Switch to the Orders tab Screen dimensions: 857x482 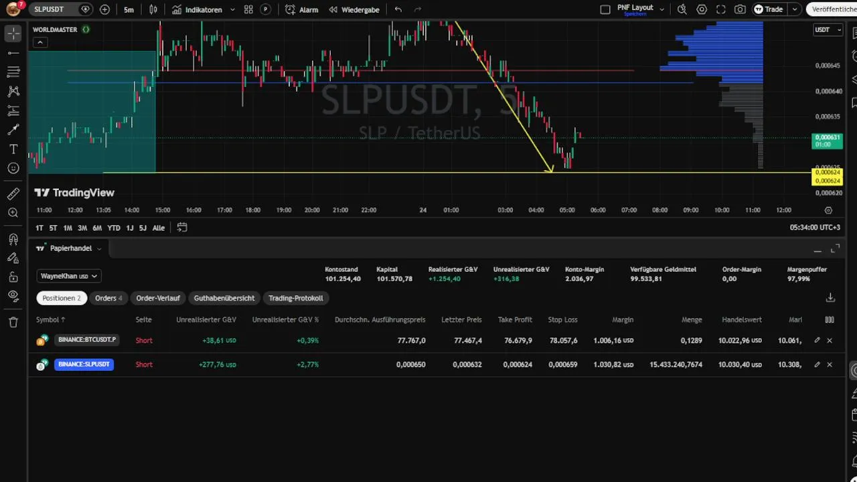click(x=108, y=298)
